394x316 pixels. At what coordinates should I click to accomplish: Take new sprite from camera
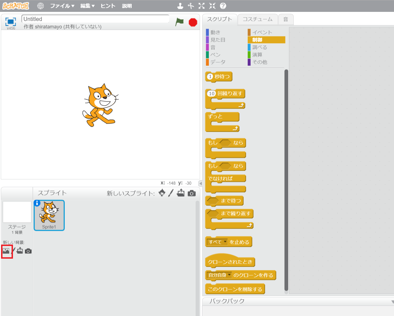(192, 193)
